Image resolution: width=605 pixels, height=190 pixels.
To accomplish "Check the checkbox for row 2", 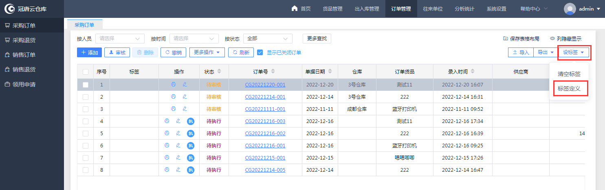I will 86,97.
